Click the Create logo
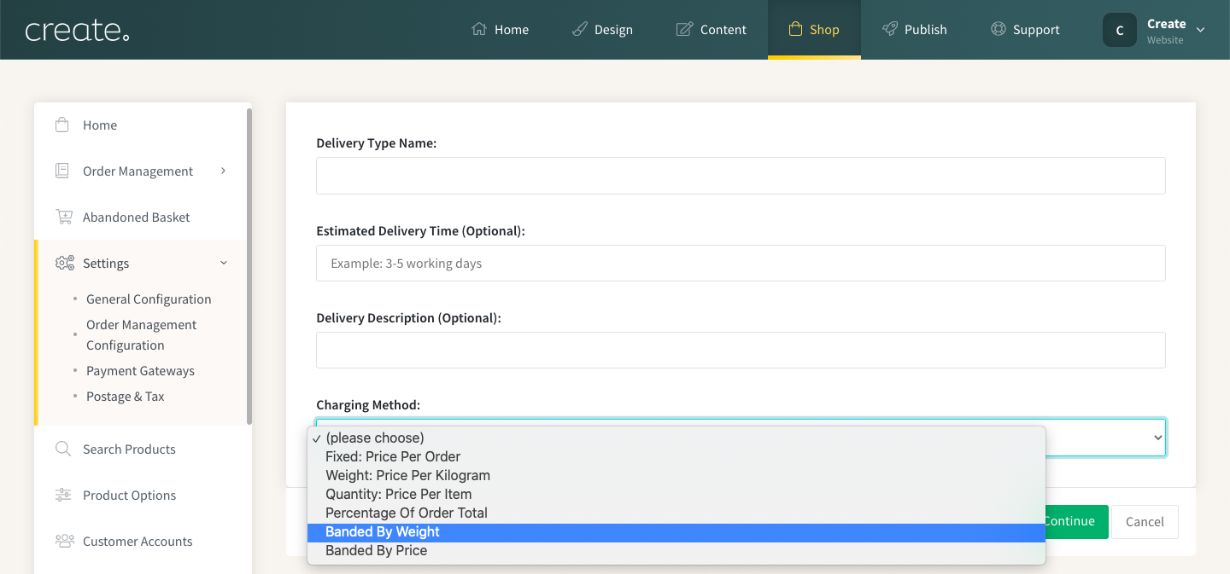The width and height of the screenshot is (1230, 574). 77,31
